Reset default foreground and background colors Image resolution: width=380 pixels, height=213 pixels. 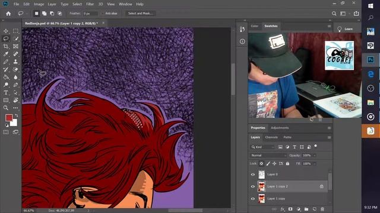(x=7, y=125)
